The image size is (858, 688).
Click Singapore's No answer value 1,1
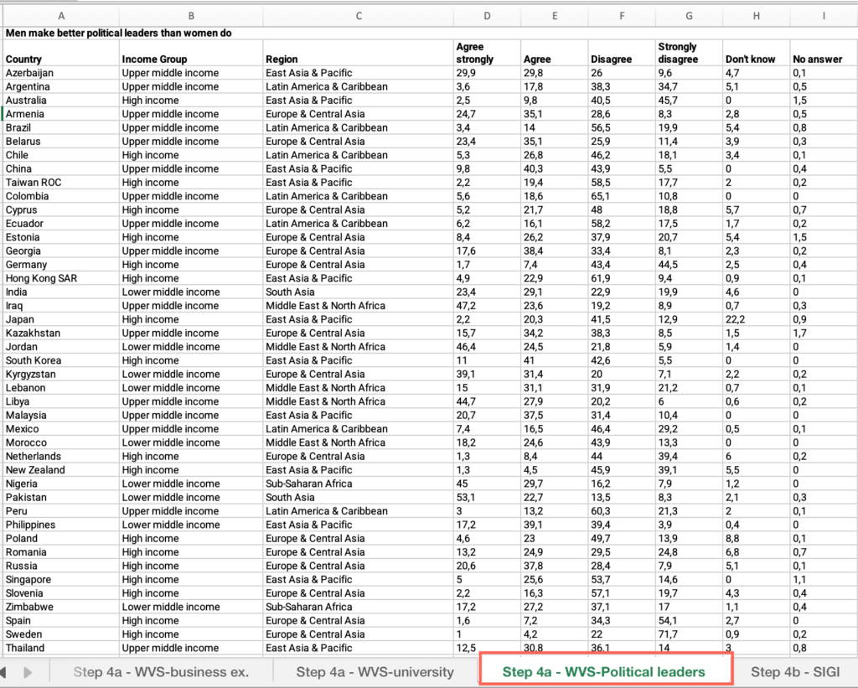click(x=824, y=579)
